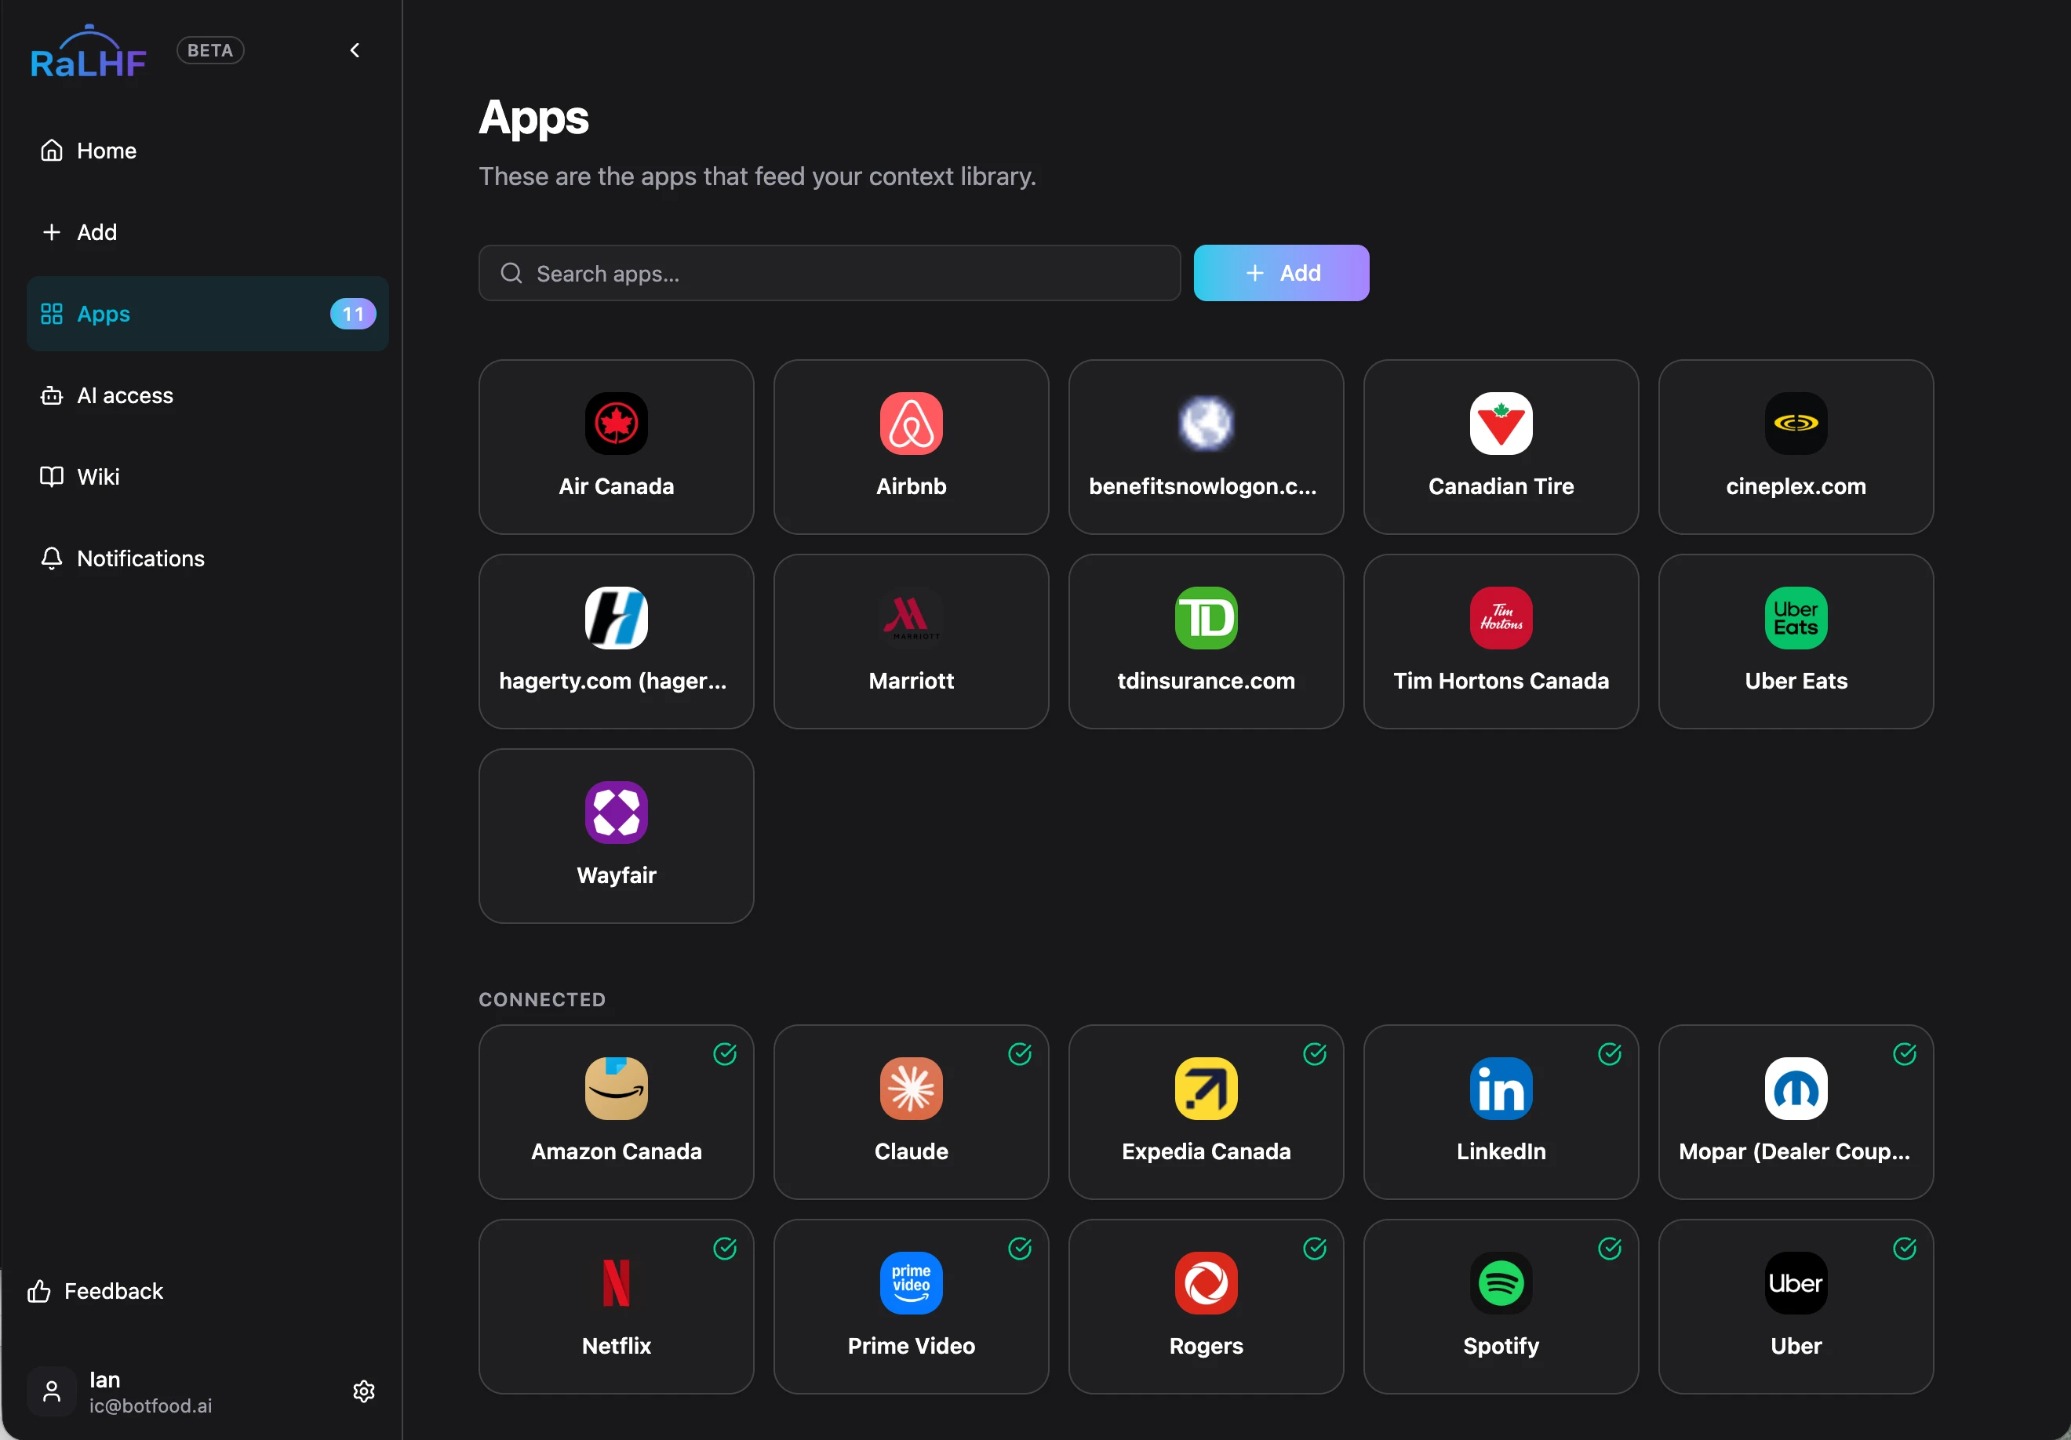Open the Ian user profile avatar
This screenshot has height=1440, width=2071.
[x=52, y=1391]
